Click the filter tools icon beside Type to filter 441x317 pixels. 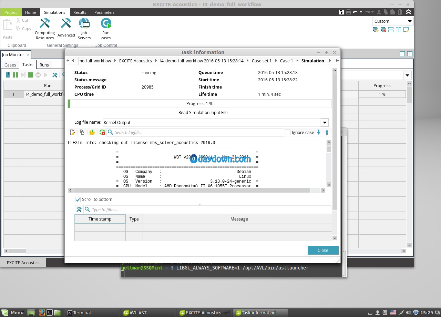[79, 209]
